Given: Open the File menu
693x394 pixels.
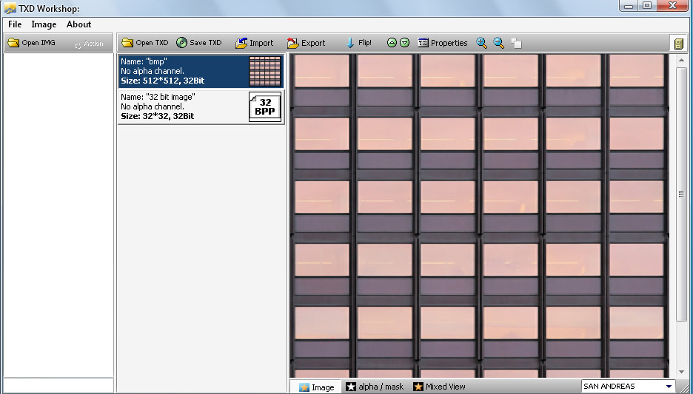Looking at the screenshot, I should pos(15,24).
